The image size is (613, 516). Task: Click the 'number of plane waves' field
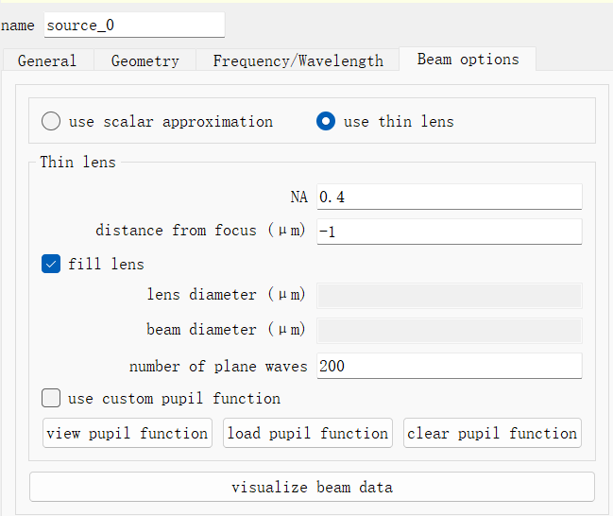(x=449, y=366)
